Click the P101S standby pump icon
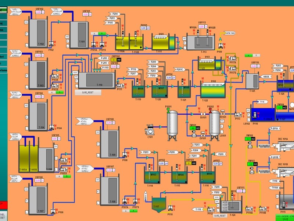The height and width of the screenshot is (221, 294). [102, 44]
